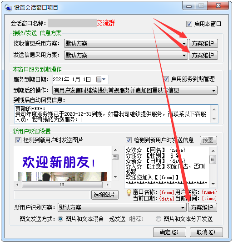
Task: Toggle 检测到新用户时发送图片 checkbox
Action: 18,140
